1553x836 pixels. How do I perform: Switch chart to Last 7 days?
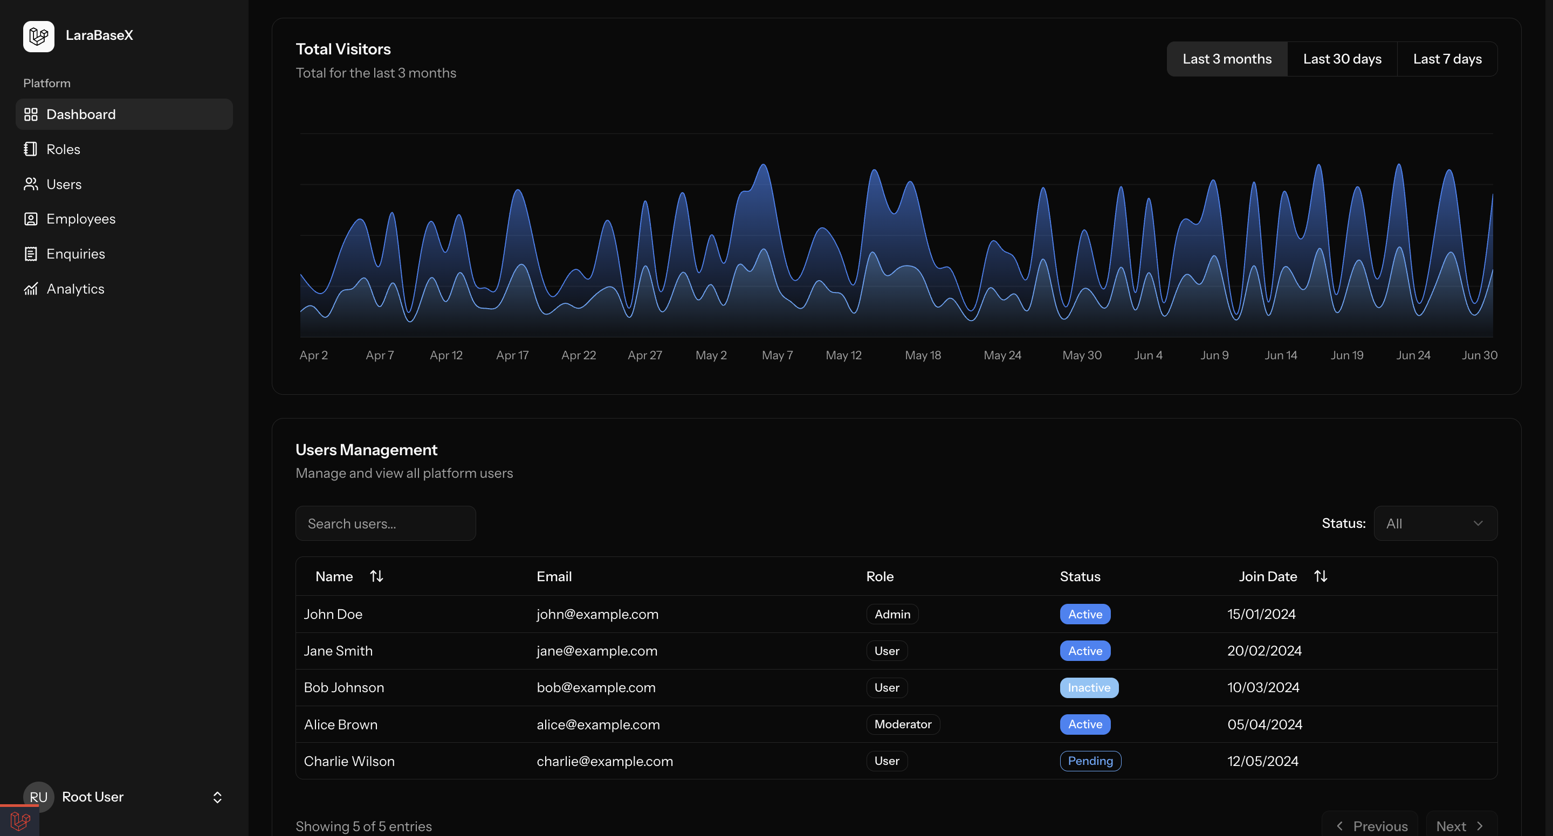coord(1447,59)
